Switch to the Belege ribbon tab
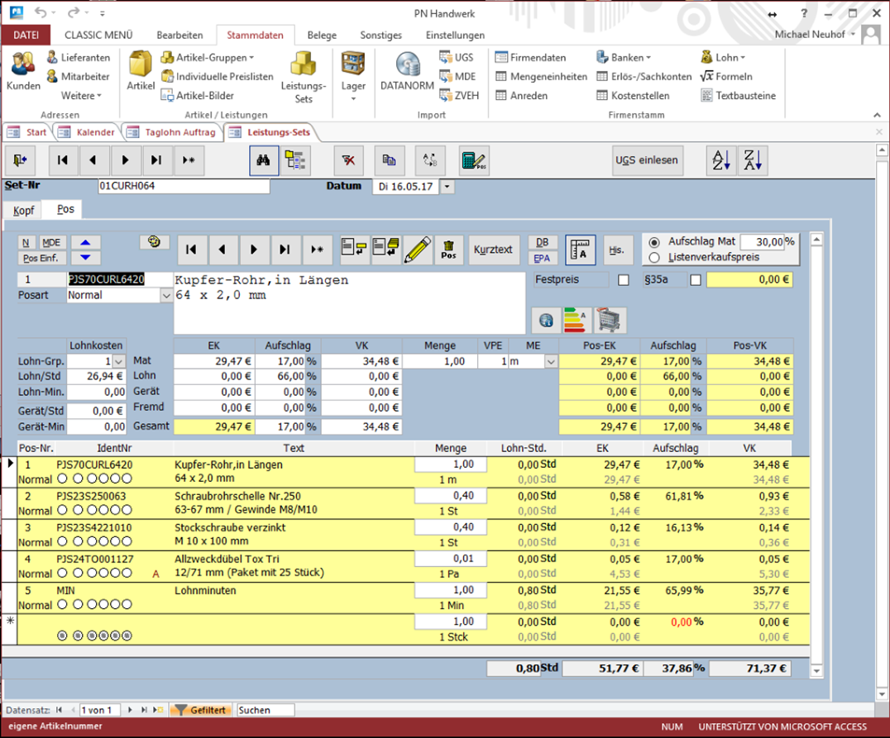 (322, 36)
